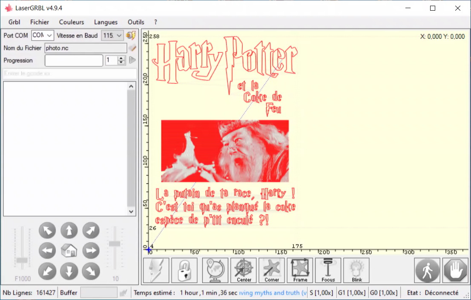
Task: Click the lightning reset button
Action: pos(156,270)
